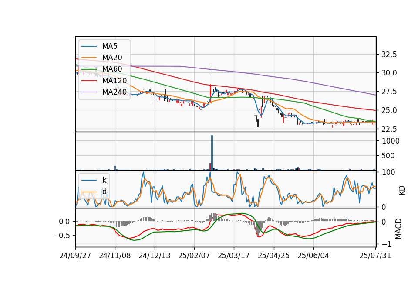Click the −1 MACD right axis value
The width and height of the screenshot is (418, 301).
tap(386, 244)
